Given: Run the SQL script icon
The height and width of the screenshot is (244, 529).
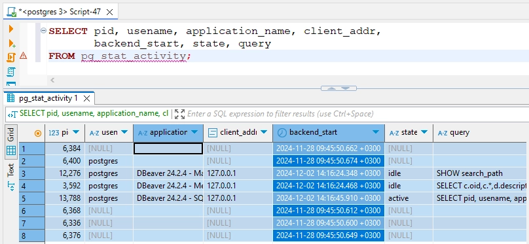Looking at the screenshot, I should pyautogui.click(x=11, y=58).
